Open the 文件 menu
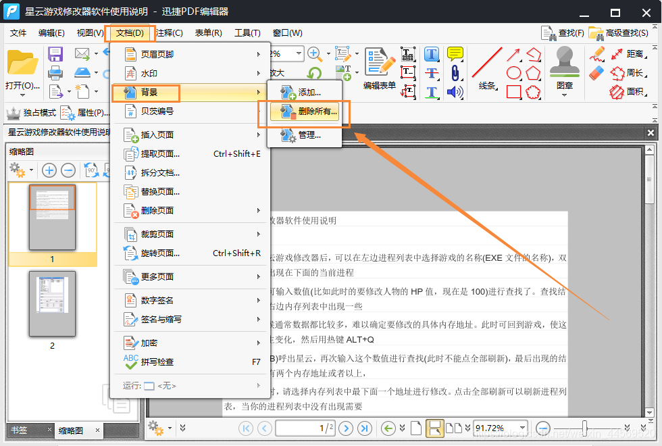Screen dimensions: 662x446 tap(18, 33)
